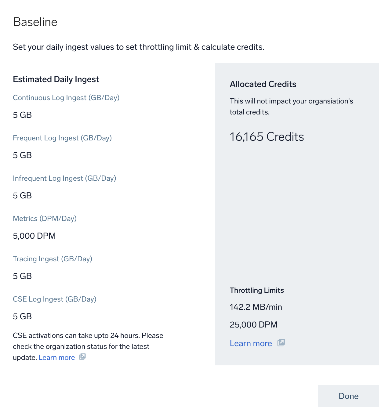This screenshot has width=392, height=420.
Task: Select the 25,000 DPM throttling value
Action: (253, 324)
